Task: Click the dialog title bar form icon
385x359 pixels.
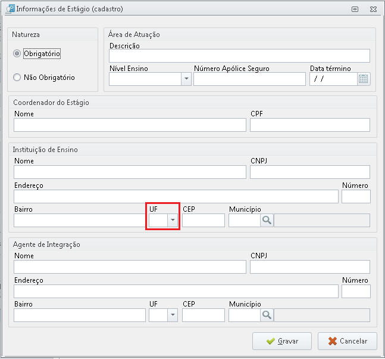Action: click(10, 9)
